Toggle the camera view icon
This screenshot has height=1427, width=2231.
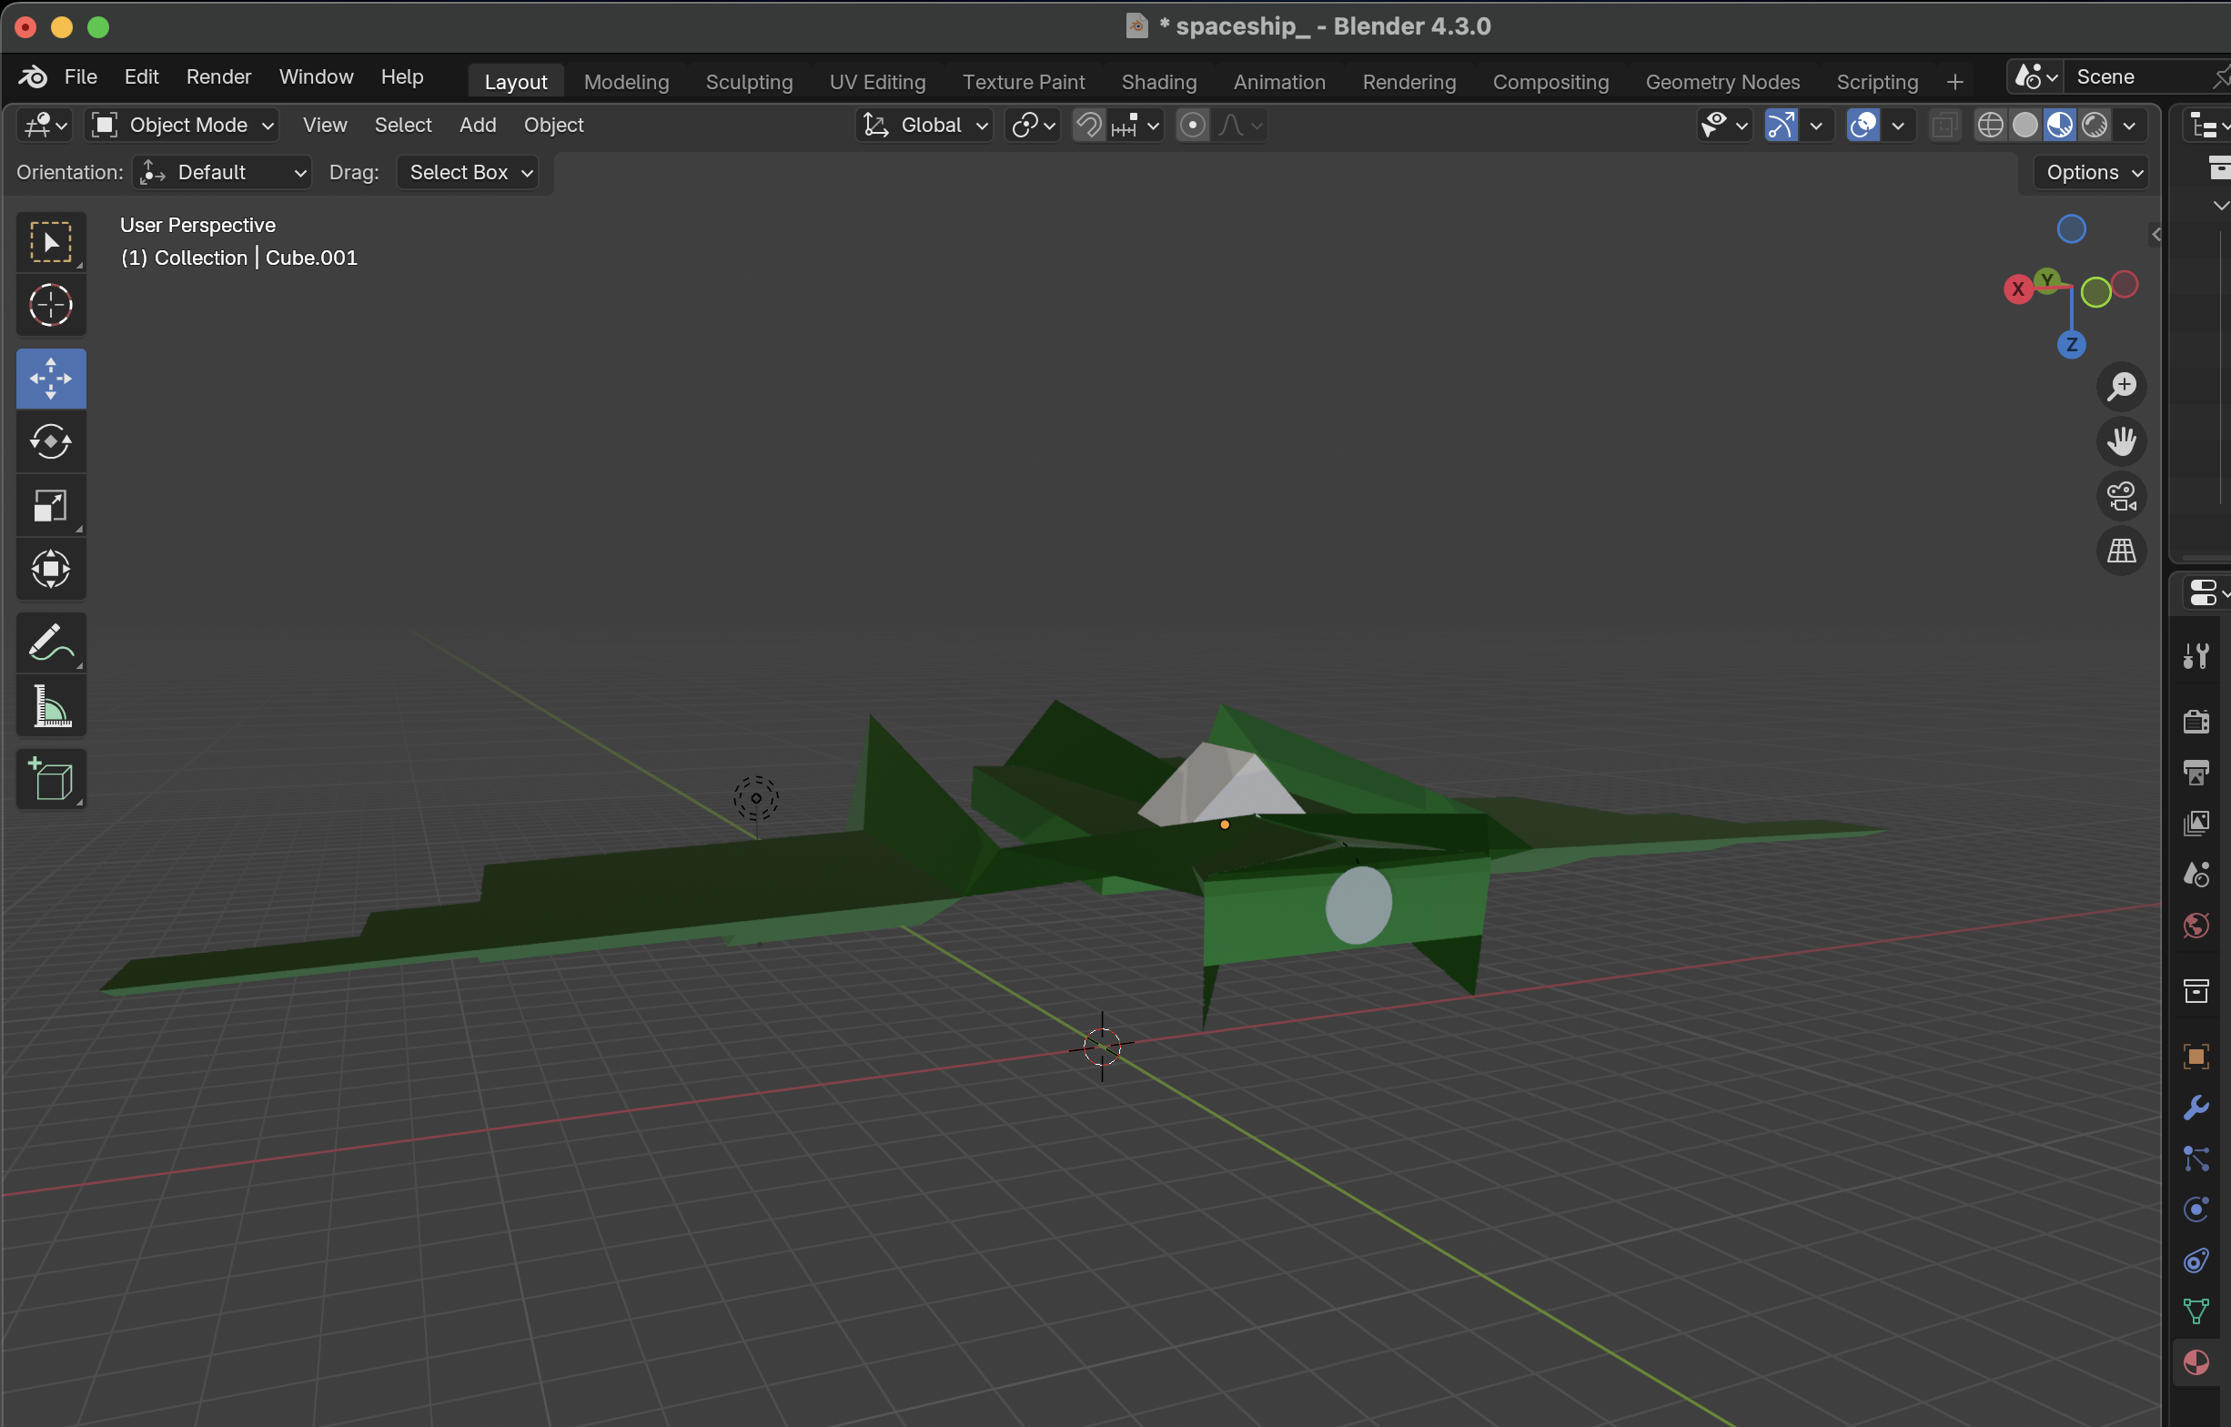coord(2122,496)
